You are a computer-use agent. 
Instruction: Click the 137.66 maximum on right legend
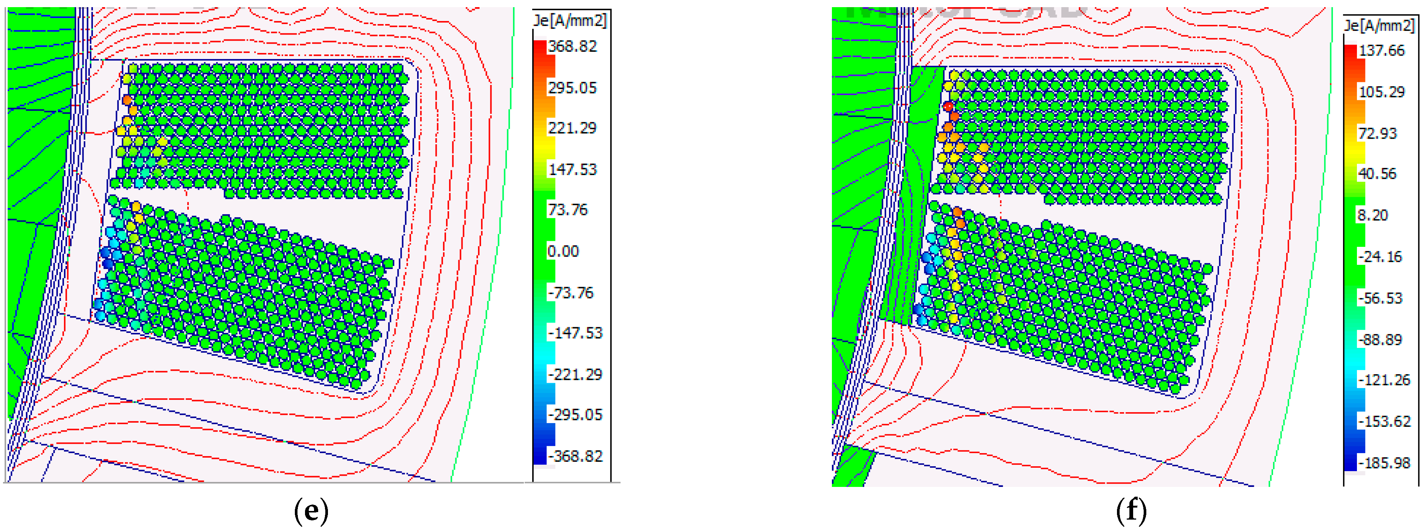pos(1381,50)
